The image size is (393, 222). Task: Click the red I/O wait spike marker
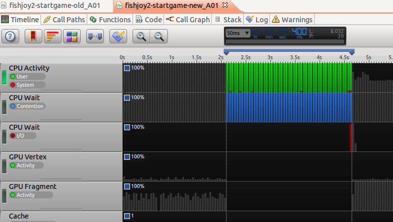pos(351,138)
